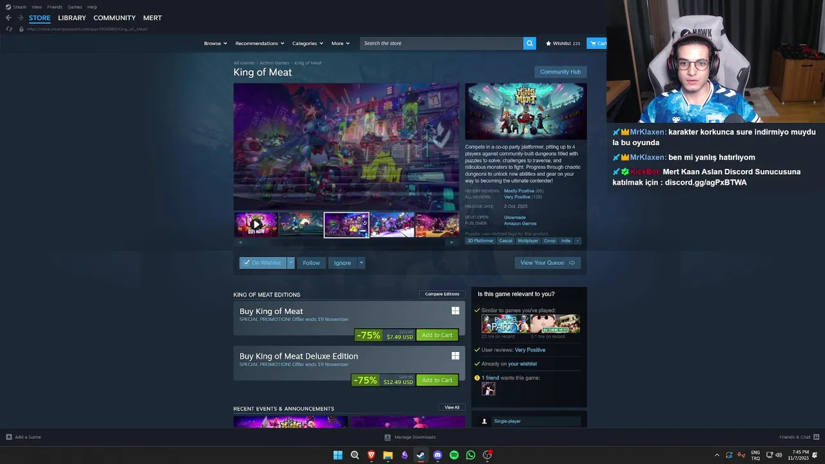Image resolution: width=825 pixels, height=464 pixels.
Task: Switch to the LIBRARY tab
Action: pyautogui.click(x=72, y=18)
